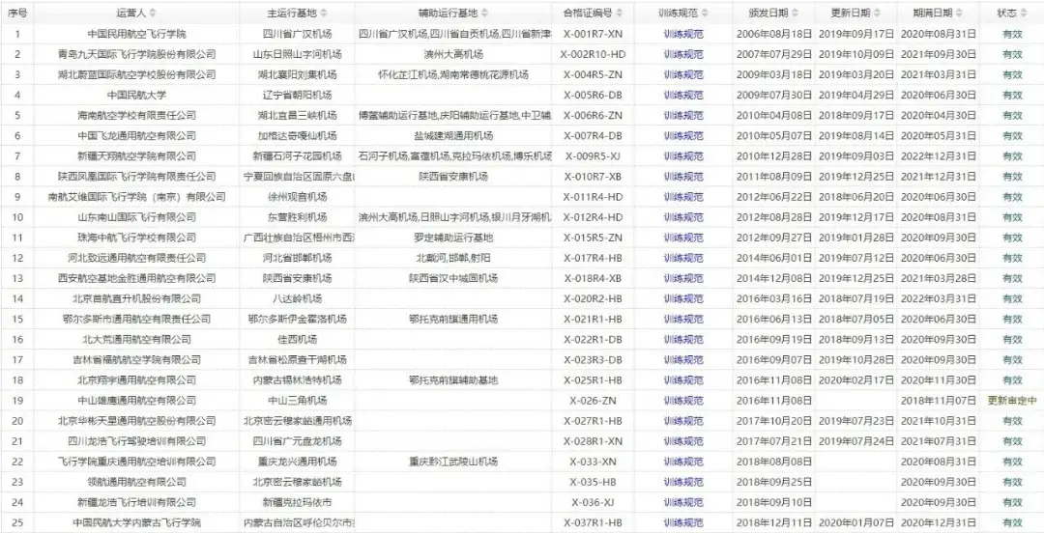Click certificate number X-009R5-XJ
1044x533 pixels.
tap(594, 156)
